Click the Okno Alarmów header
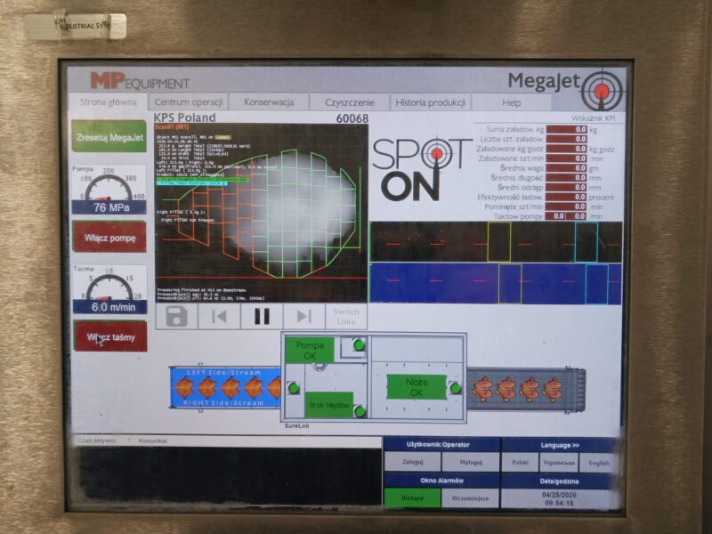Viewport: 712px width, 534px height. click(441, 481)
